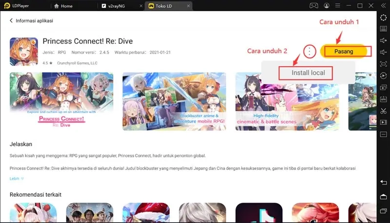Select Install local menu option
This screenshot has width=390, height=223.
[308, 73]
